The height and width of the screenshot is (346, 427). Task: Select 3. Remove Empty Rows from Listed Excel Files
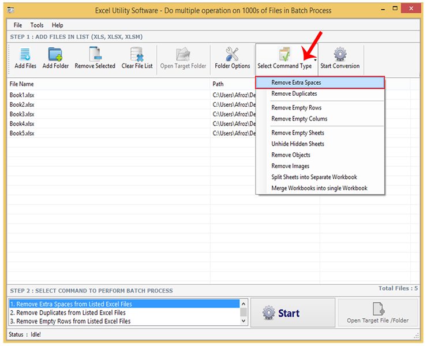(x=125, y=321)
